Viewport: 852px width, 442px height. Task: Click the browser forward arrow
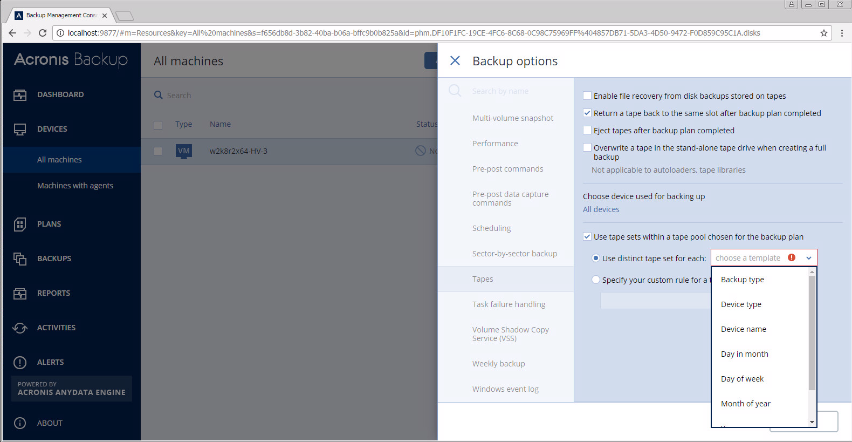click(x=28, y=33)
